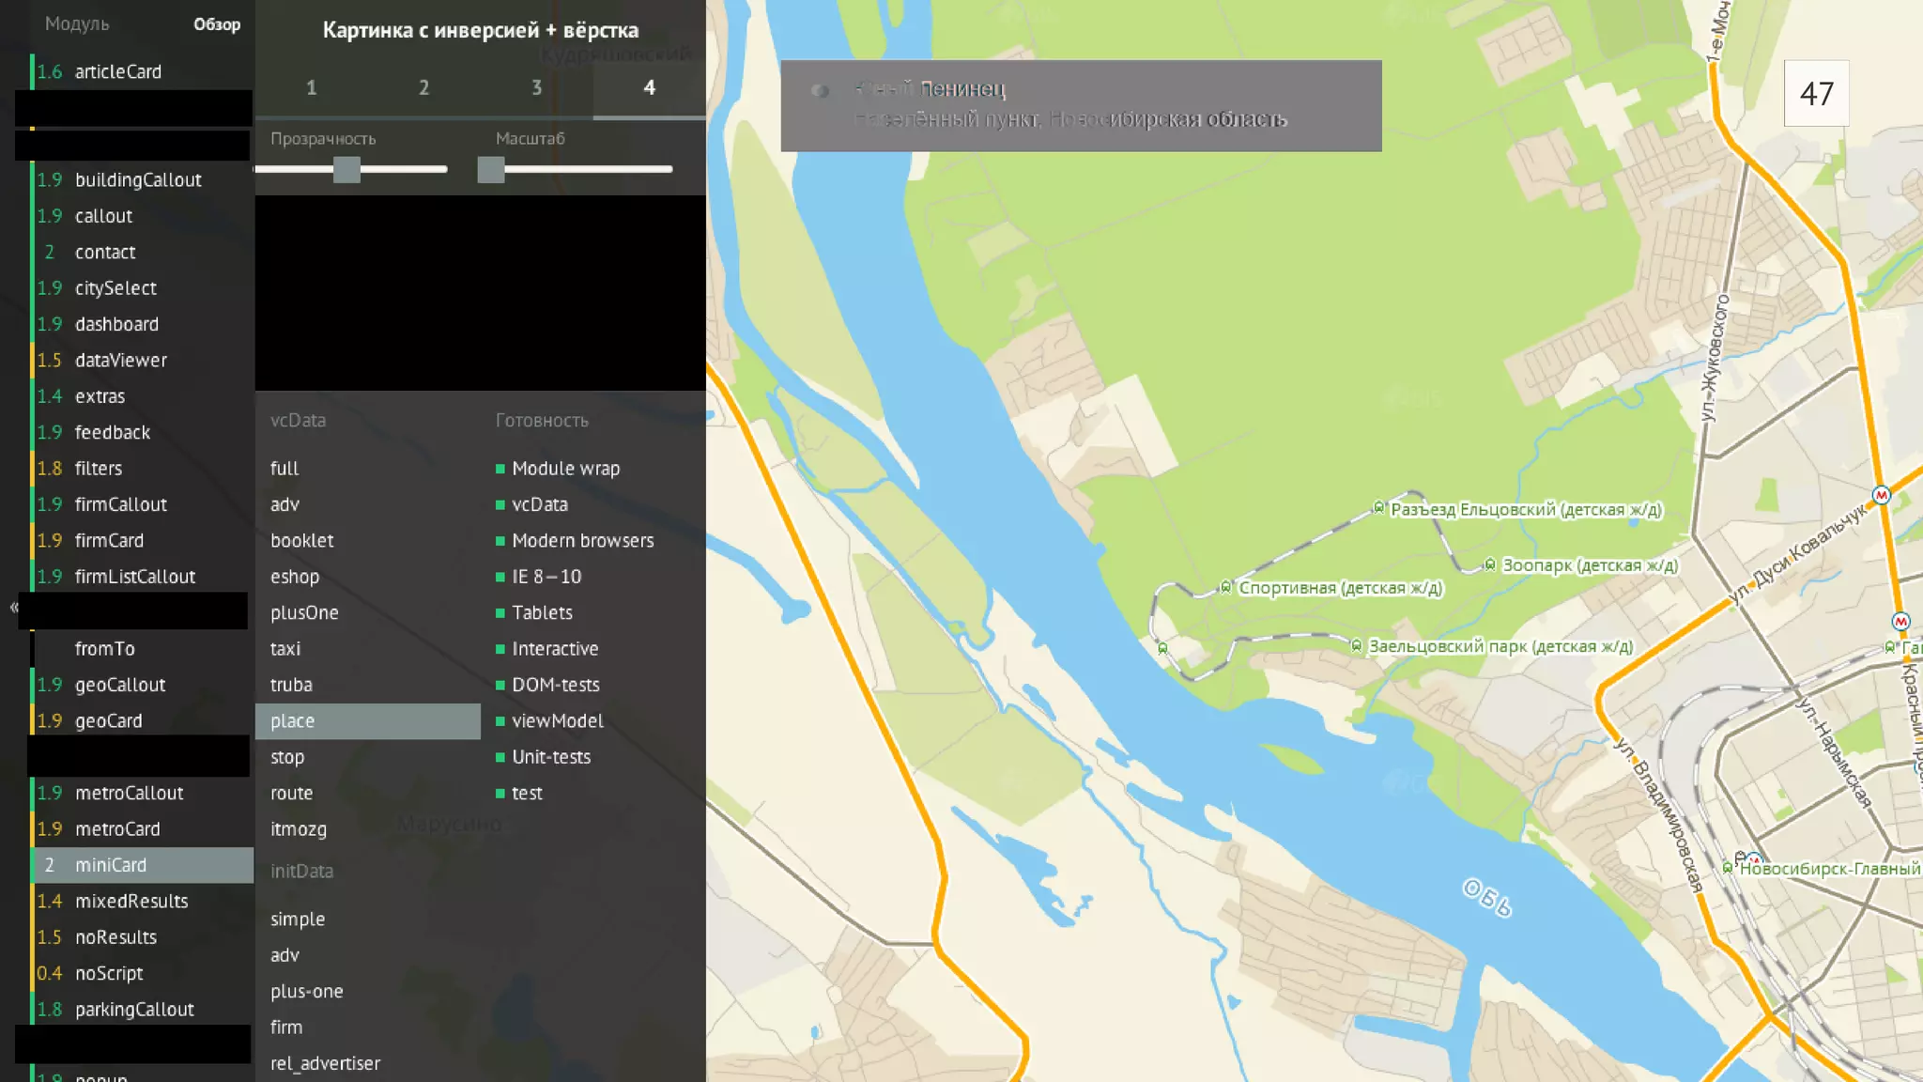Collapse the sidebar with the double-arrow icon
Image resolution: width=1923 pixels, height=1082 pixels.
click(14, 607)
